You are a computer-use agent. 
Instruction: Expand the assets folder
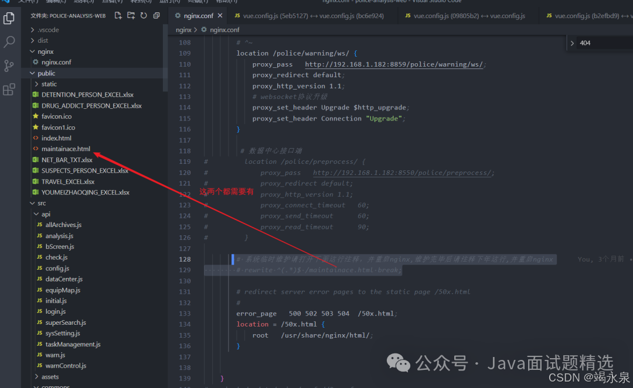(x=50, y=377)
